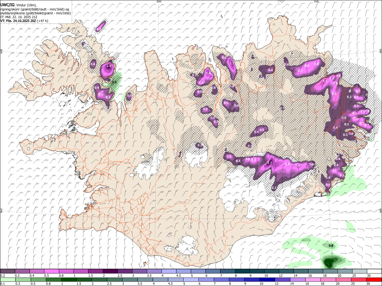
Task: Select the lavender snow swatch between 4 and 4.5
Action: point(169,271)
